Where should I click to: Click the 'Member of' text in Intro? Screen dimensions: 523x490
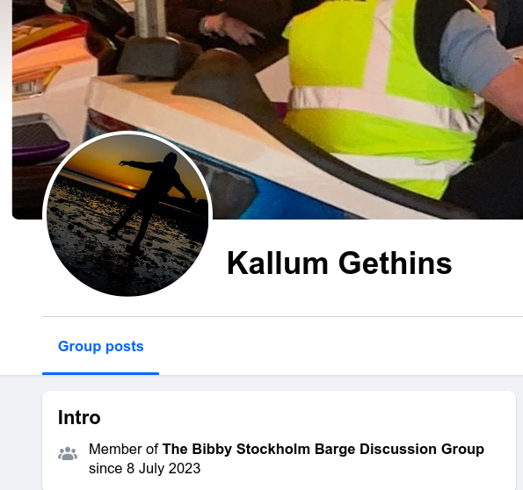pyautogui.click(x=123, y=449)
